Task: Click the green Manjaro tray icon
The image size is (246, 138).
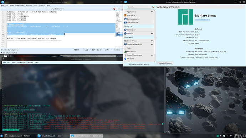Action: pyautogui.click(x=217, y=136)
